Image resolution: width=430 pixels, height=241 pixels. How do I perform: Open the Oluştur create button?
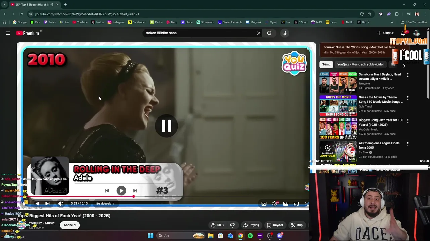385,33
